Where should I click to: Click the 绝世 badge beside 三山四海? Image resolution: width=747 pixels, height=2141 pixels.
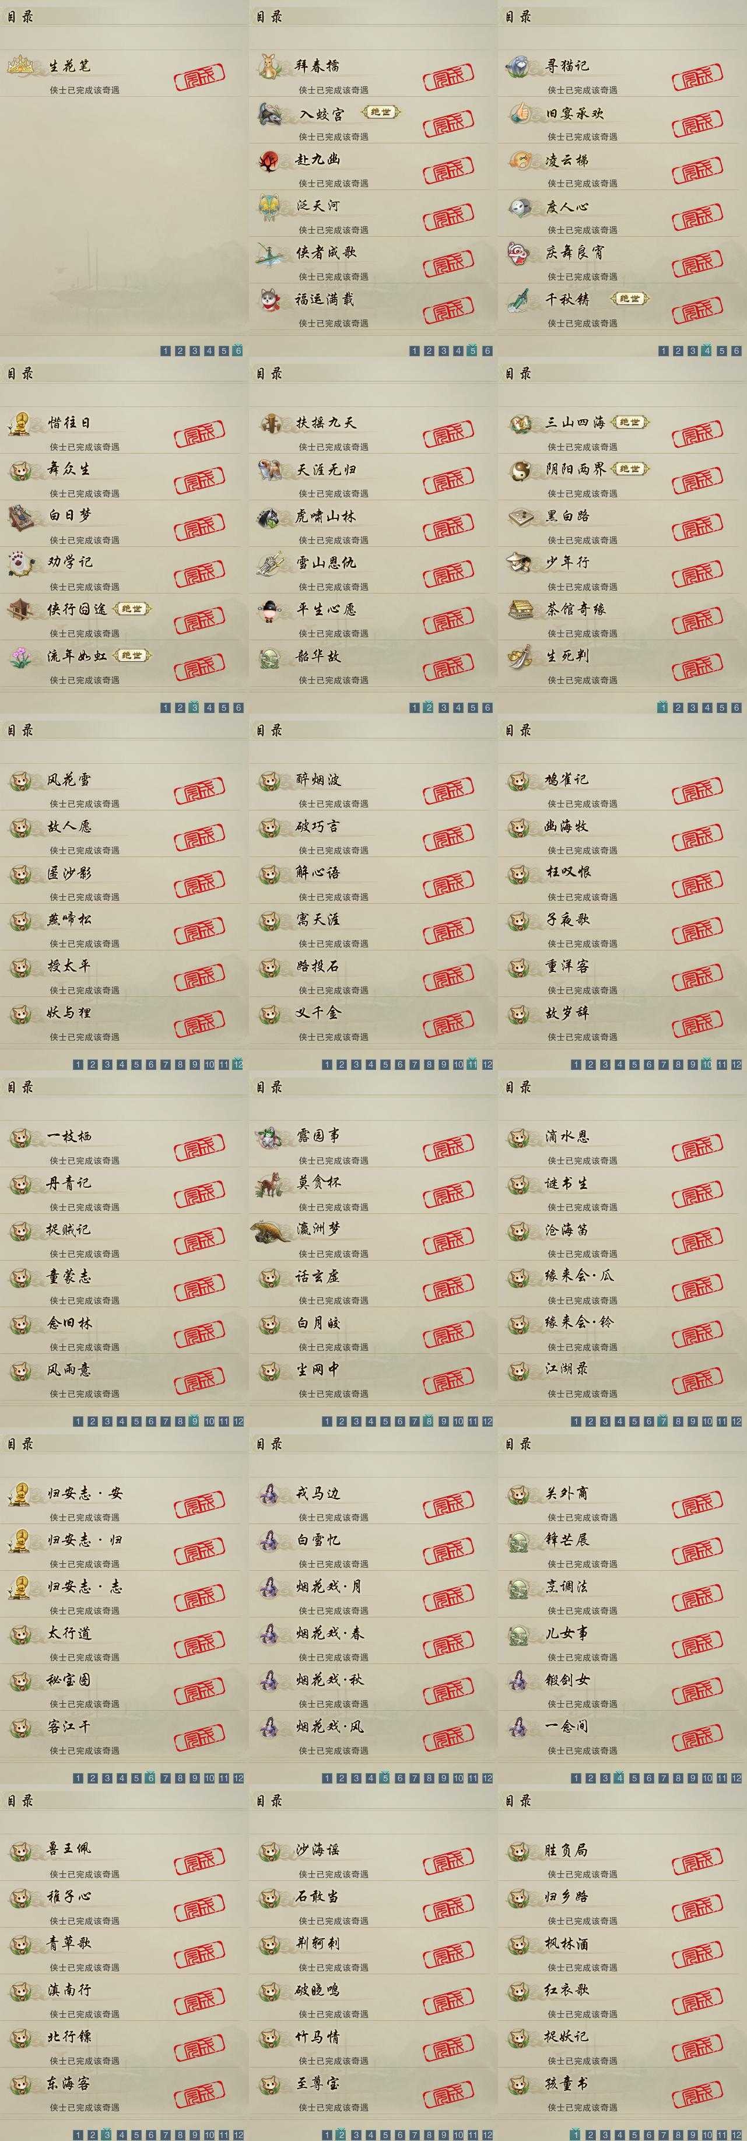point(630,422)
